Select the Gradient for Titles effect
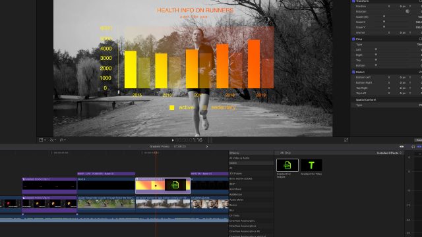 coord(311,165)
